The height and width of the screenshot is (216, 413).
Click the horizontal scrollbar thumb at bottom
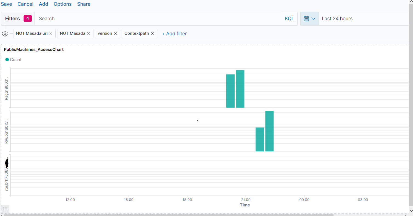coord(169,215)
